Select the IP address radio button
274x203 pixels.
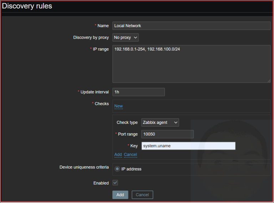pos(117,169)
